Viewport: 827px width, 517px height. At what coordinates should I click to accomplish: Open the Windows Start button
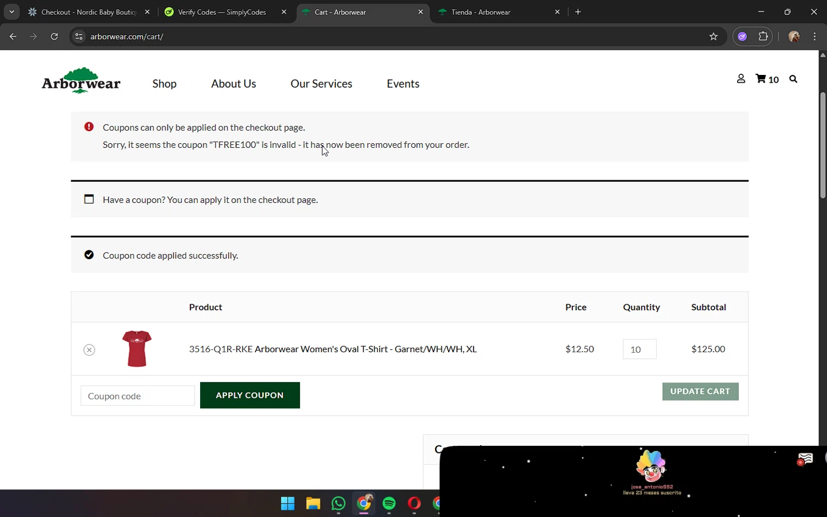(288, 503)
